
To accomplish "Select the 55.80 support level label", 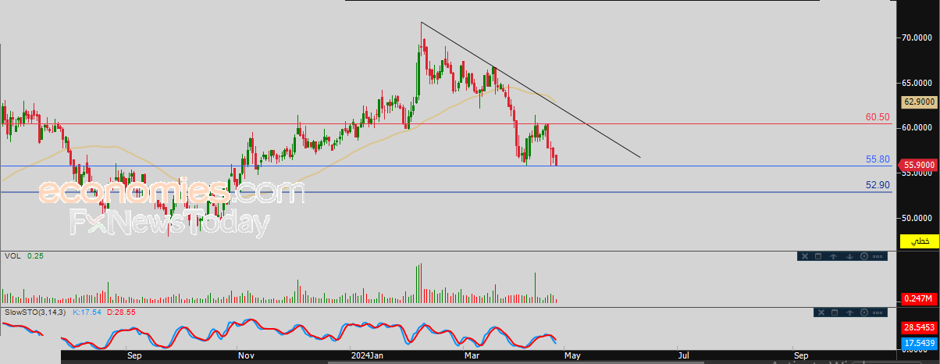I will point(878,159).
